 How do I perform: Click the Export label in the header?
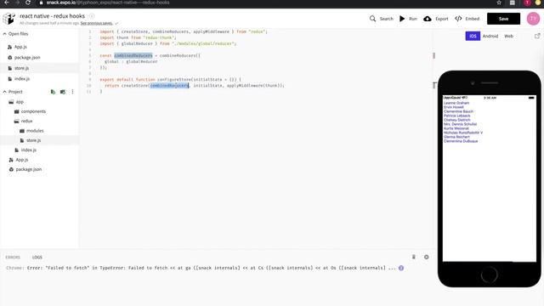pos(442,19)
